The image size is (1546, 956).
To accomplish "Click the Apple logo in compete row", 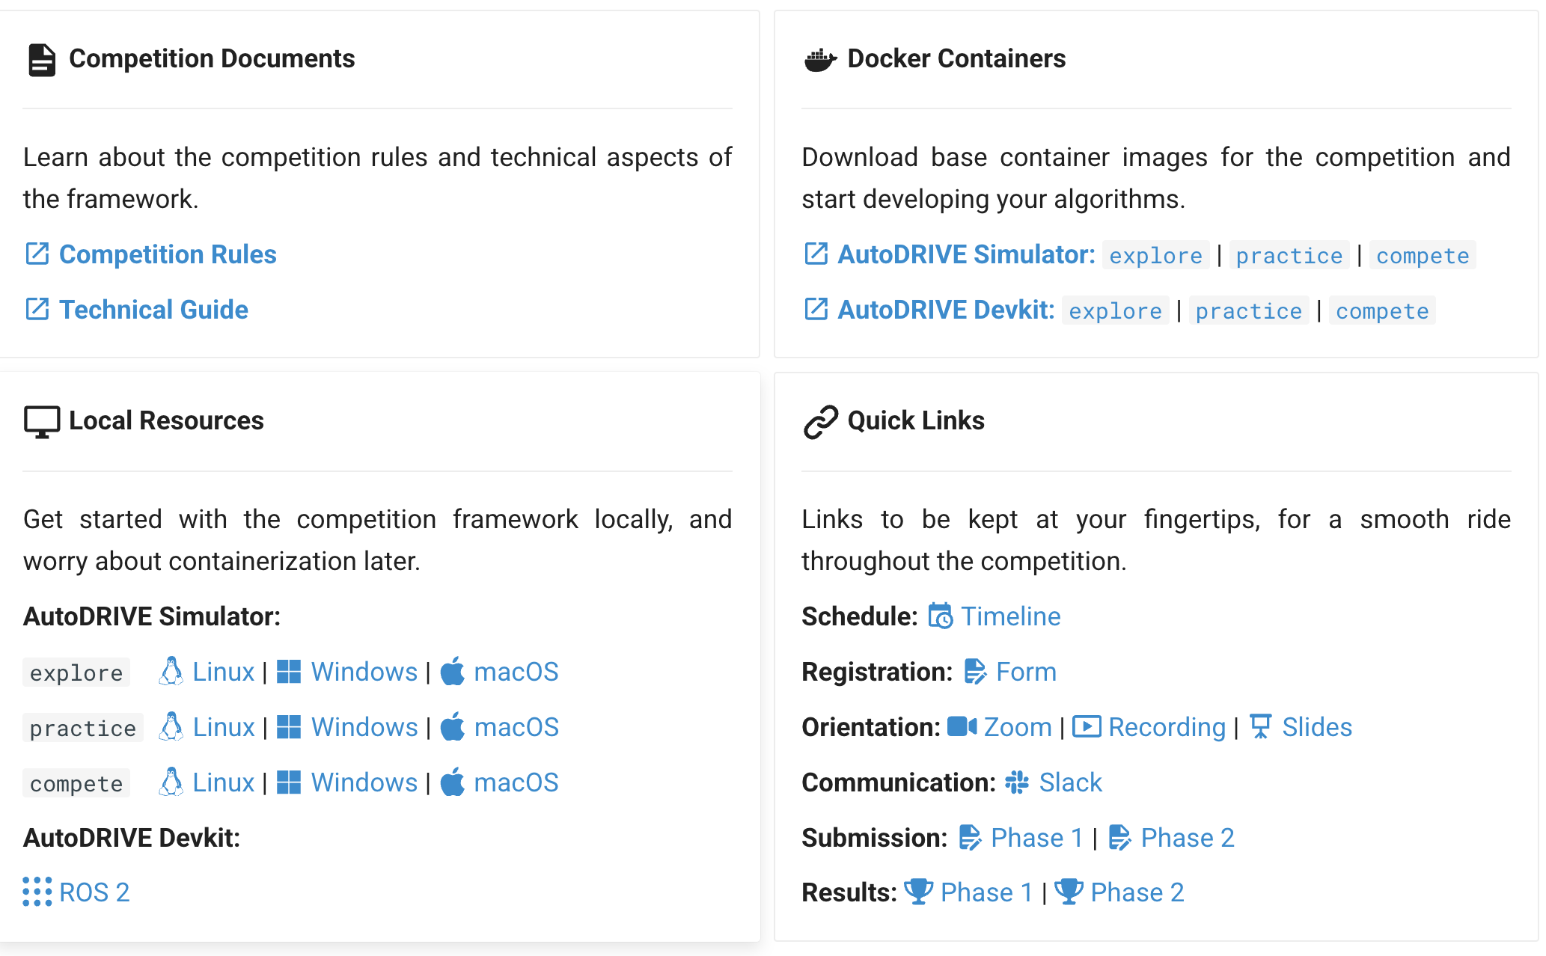I will [x=453, y=782].
